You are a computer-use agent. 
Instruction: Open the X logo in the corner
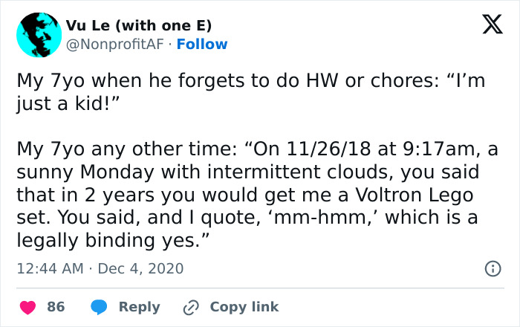[487, 27]
